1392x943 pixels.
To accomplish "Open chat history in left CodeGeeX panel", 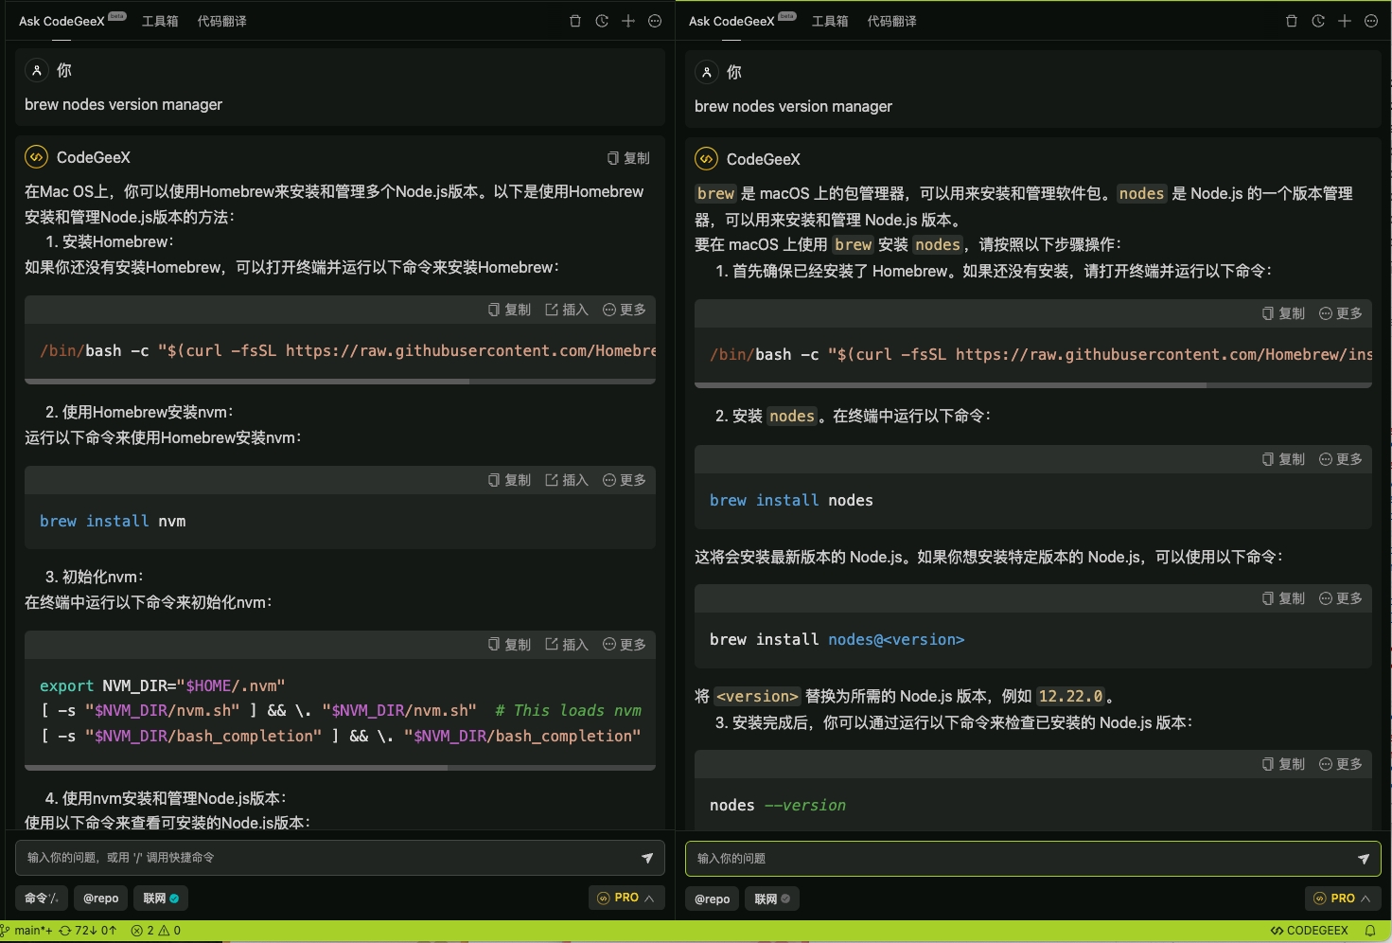I will click(602, 21).
